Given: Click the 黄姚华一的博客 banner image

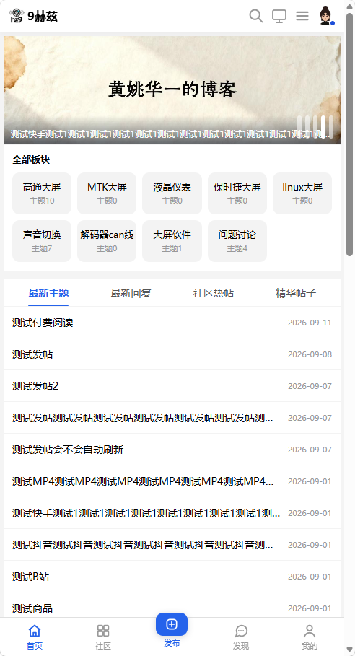Looking at the screenshot, I should (x=172, y=90).
